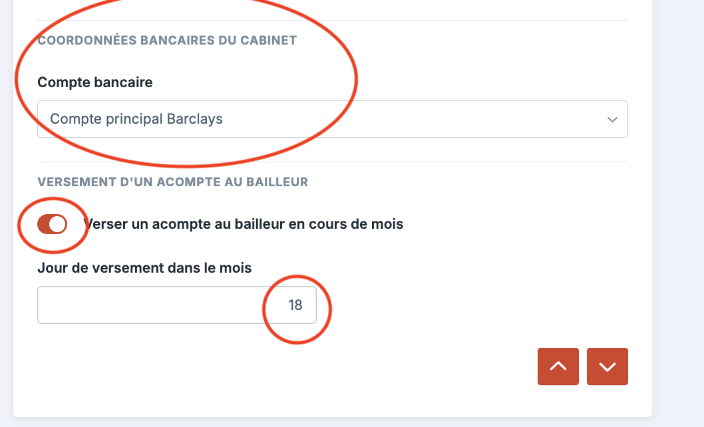This screenshot has width=704, height=427.
Task: Click the divider line above acompte section
Action: [333, 162]
